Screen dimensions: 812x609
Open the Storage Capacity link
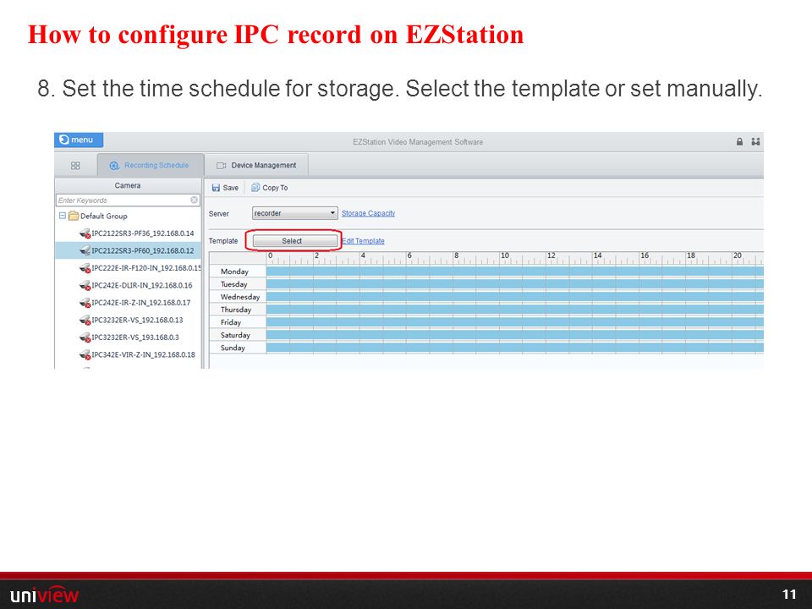[x=368, y=213]
